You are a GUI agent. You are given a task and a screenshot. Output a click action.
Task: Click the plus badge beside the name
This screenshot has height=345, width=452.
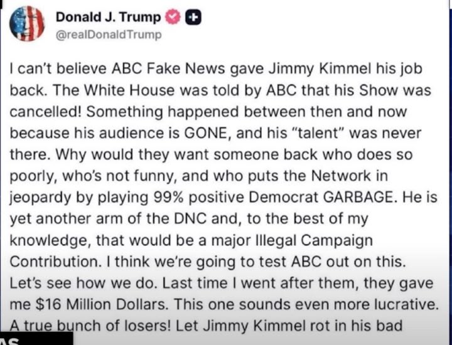point(193,18)
